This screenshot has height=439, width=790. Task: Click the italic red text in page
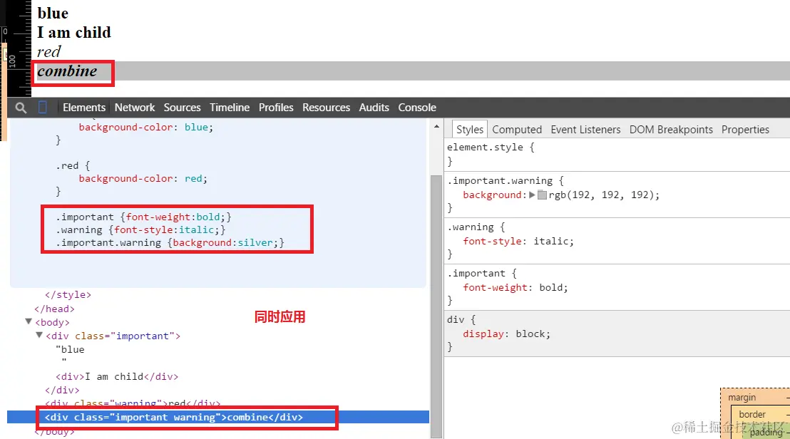click(x=49, y=51)
